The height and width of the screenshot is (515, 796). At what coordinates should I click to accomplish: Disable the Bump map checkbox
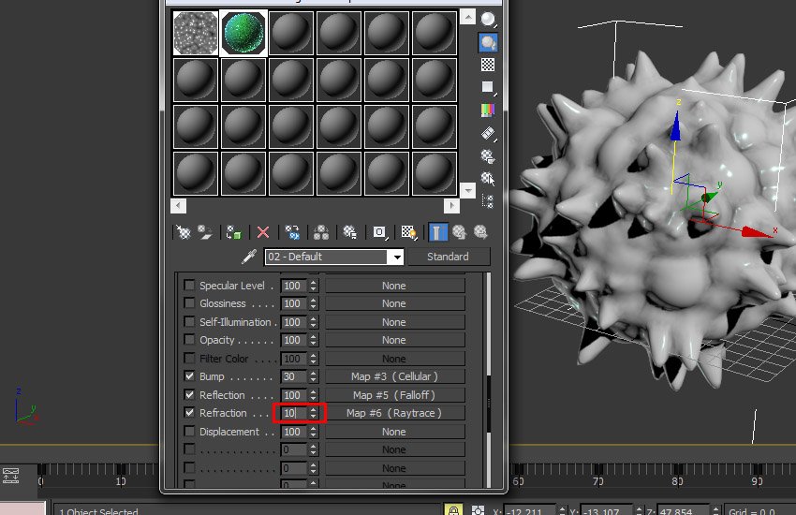(x=189, y=376)
